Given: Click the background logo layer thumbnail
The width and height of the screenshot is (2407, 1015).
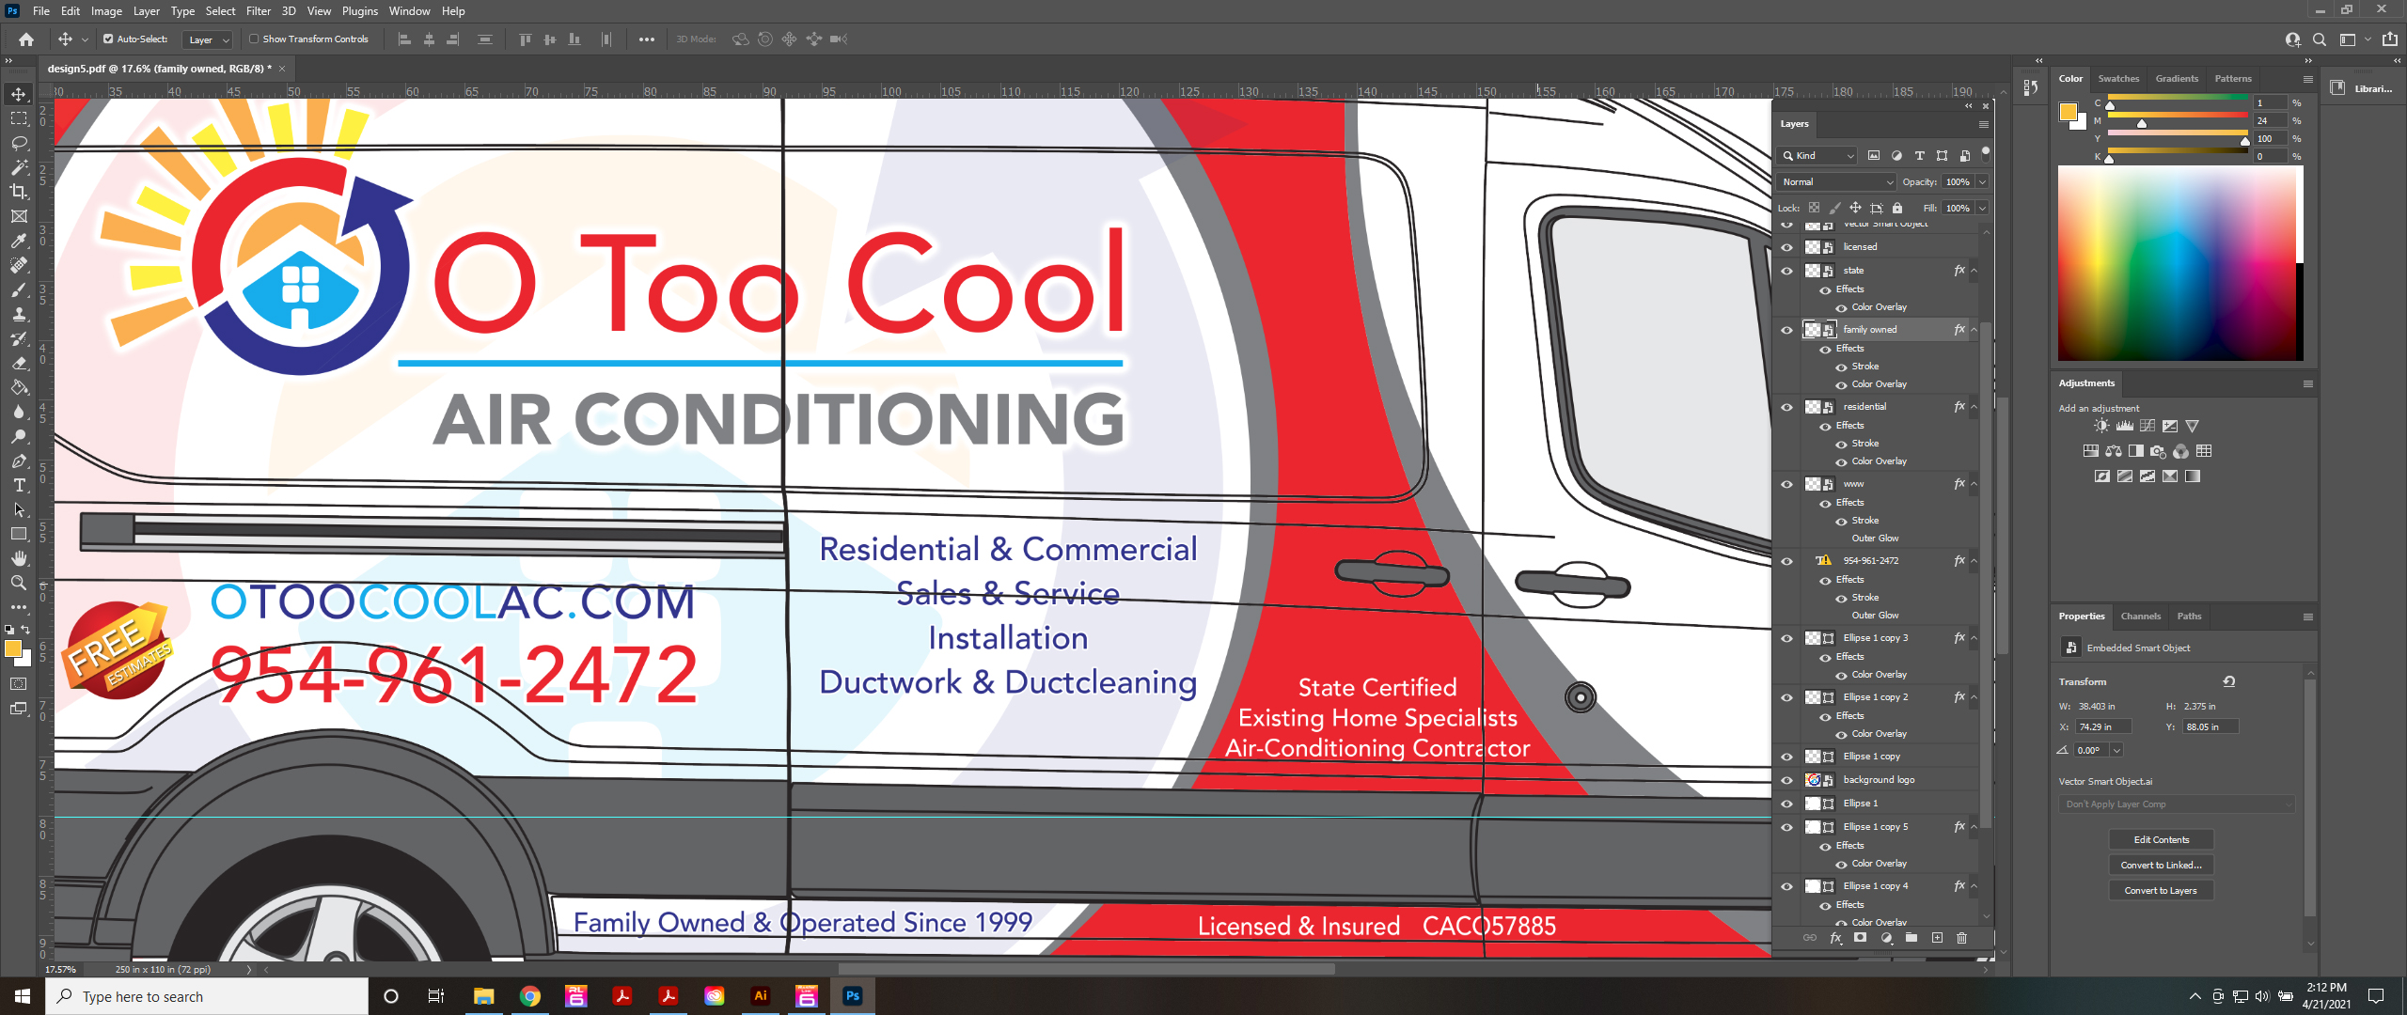Looking at the screenshot, I should [x=1813, y=780].
